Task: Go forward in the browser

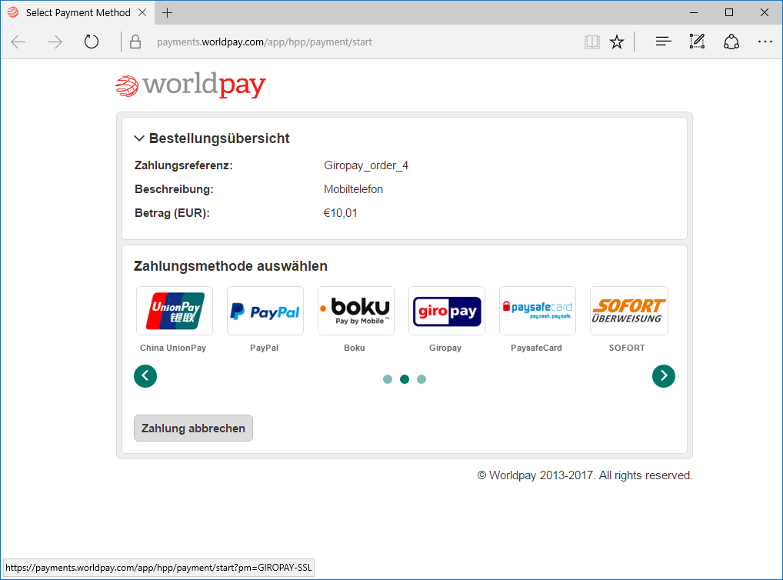Action: coord(55,42)
